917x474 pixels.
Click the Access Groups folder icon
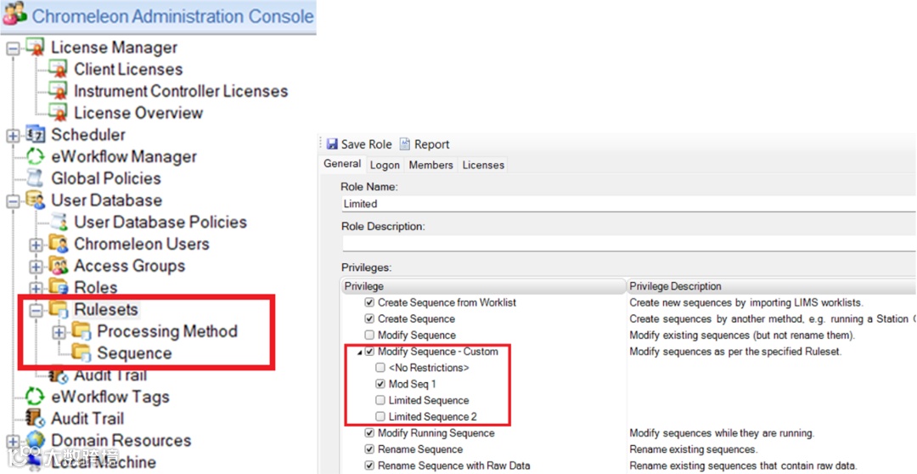pos(58,266)
